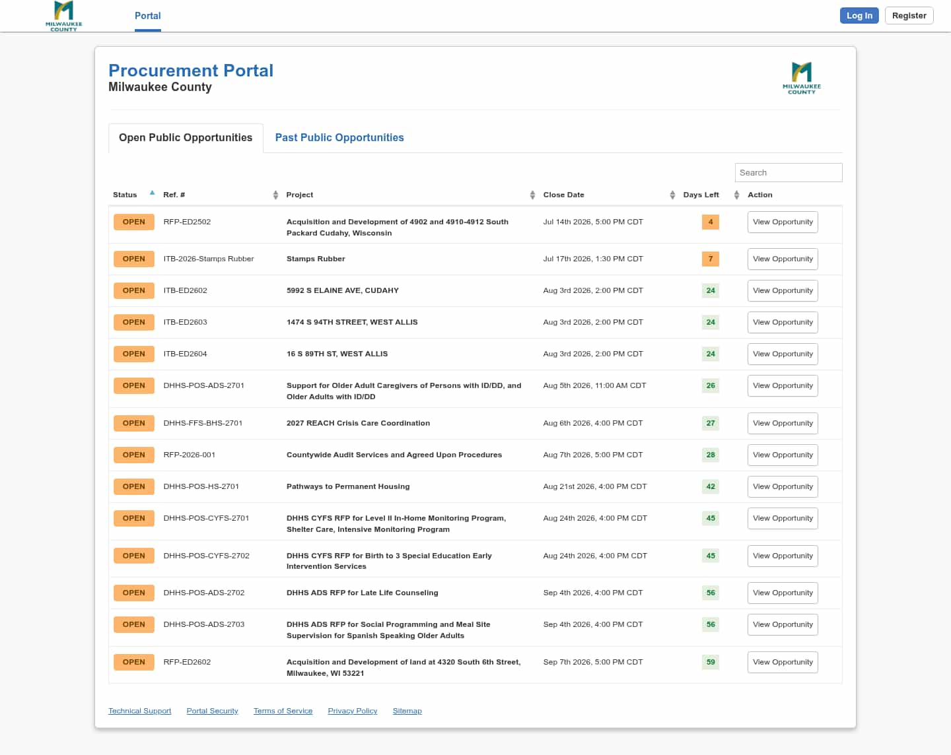951x755 pixels.
Task: Sort by Close Date column arrows
Action: point(672,195)
